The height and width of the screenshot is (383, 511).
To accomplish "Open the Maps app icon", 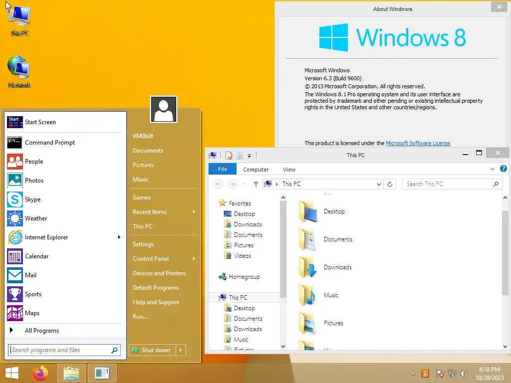I will coord(15,313).
